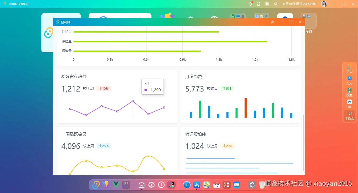The height and width of the screenshot is (193, 358).
Task: Click the ↑618 badge in 月度消费
Action: point(227,89)
